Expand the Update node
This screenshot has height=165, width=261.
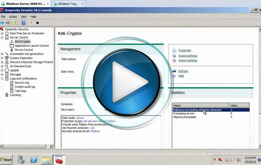pyautogui.click(x=2, y=70)
